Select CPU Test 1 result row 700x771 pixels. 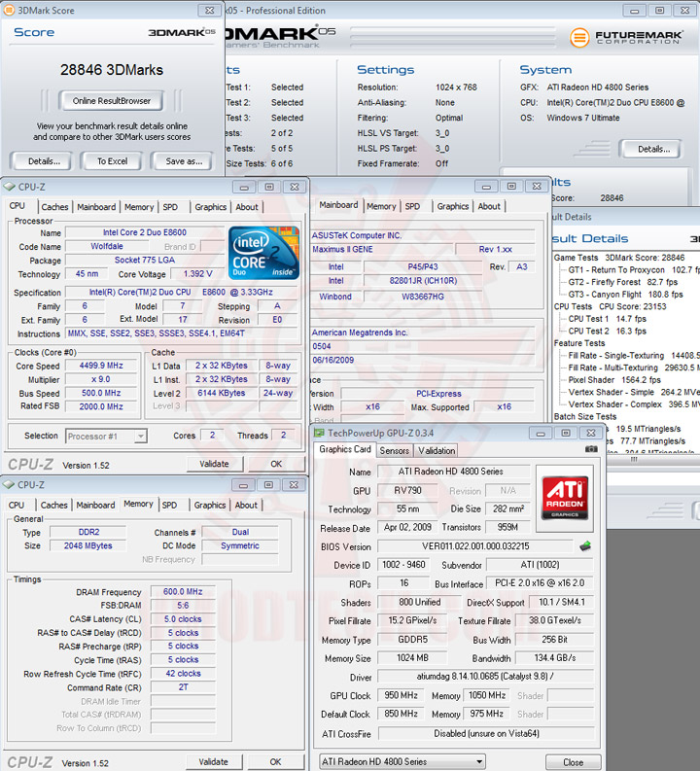pos(607,319)
